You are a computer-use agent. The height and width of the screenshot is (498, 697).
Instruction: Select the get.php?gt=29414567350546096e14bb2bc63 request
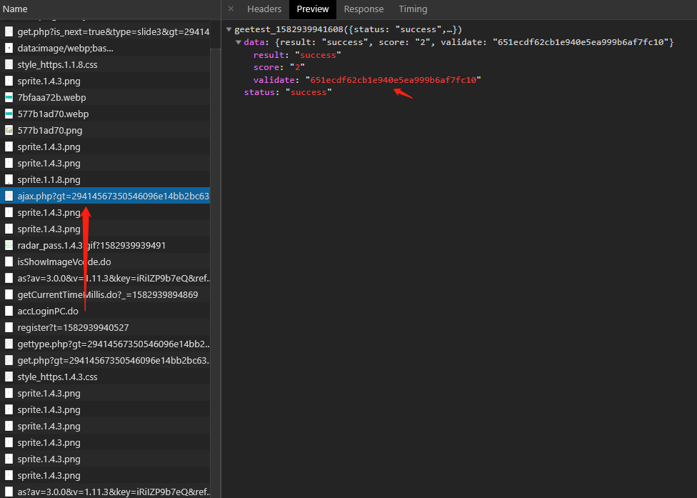tap(105, 361)
